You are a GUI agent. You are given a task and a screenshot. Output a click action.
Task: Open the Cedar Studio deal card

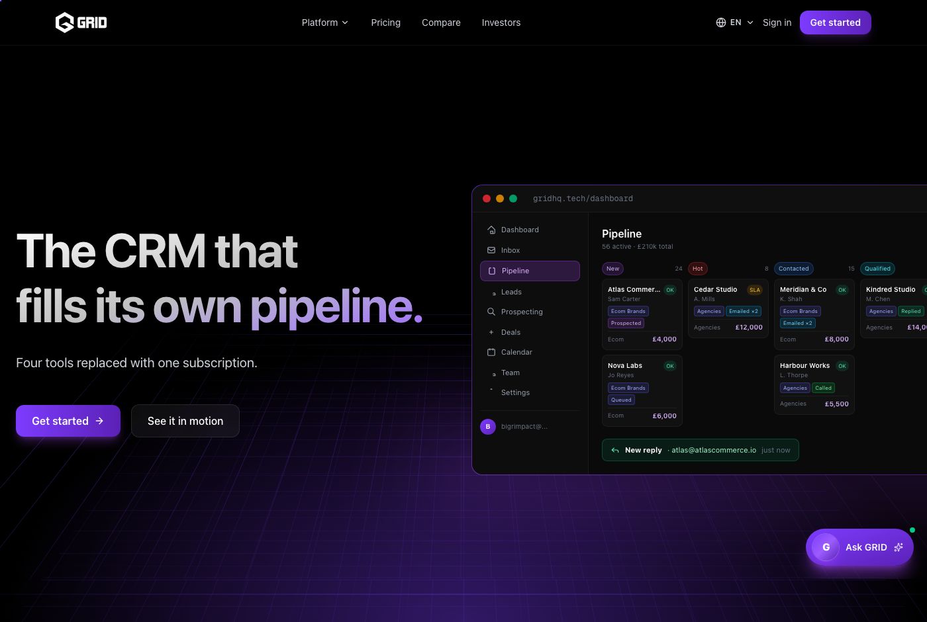point(728,308)
